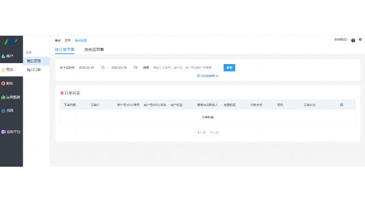This screenshot has height=202, width=365.
Task: Click the green logo in the sidebar
Action: click(x=11, y=42)
